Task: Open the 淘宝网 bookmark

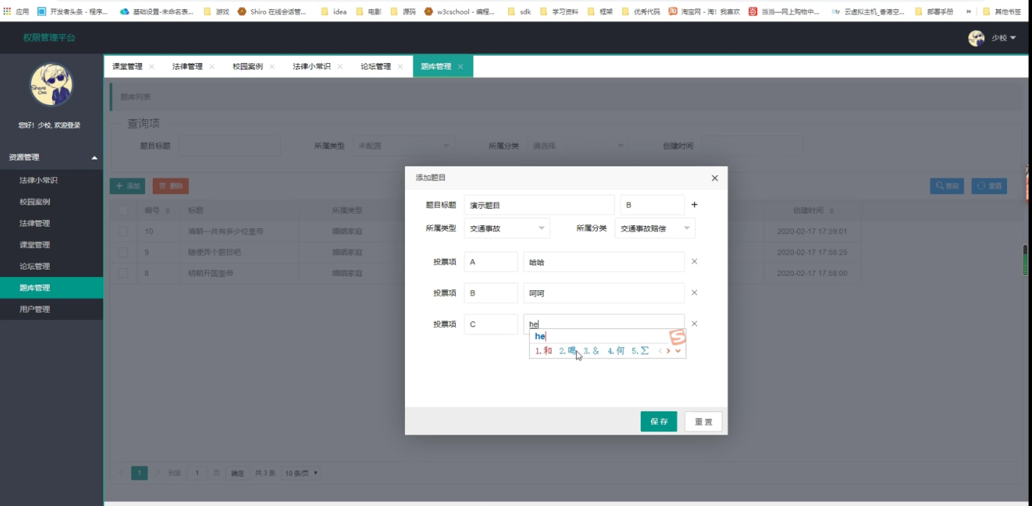Action: (703, 11)
